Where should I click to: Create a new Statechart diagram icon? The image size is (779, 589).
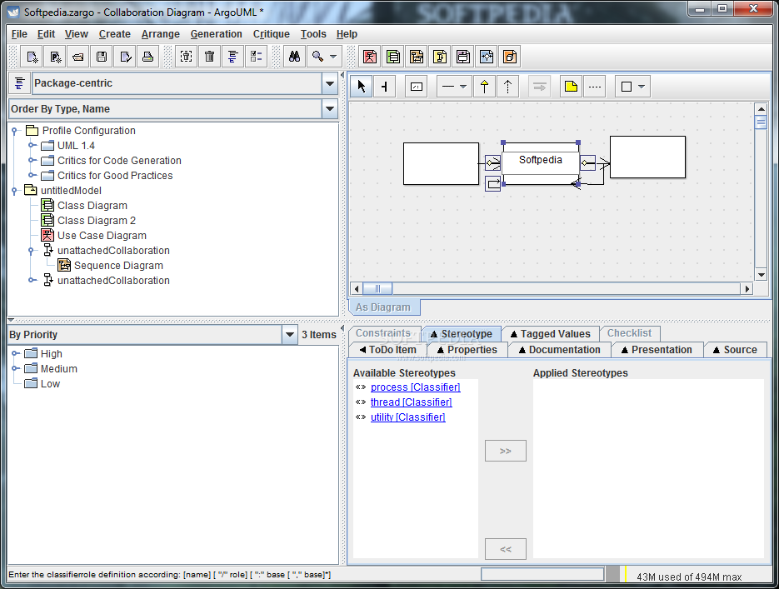[x=463, y=57]
